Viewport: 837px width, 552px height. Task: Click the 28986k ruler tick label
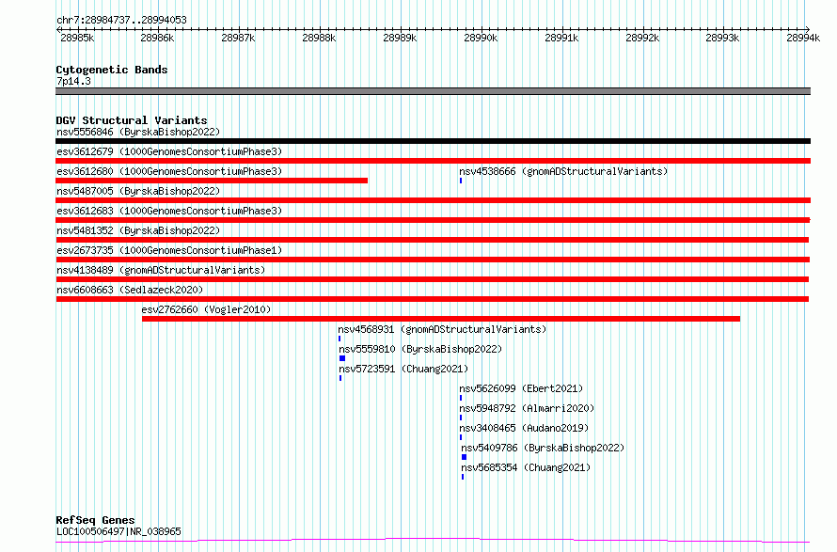[157, 38]
